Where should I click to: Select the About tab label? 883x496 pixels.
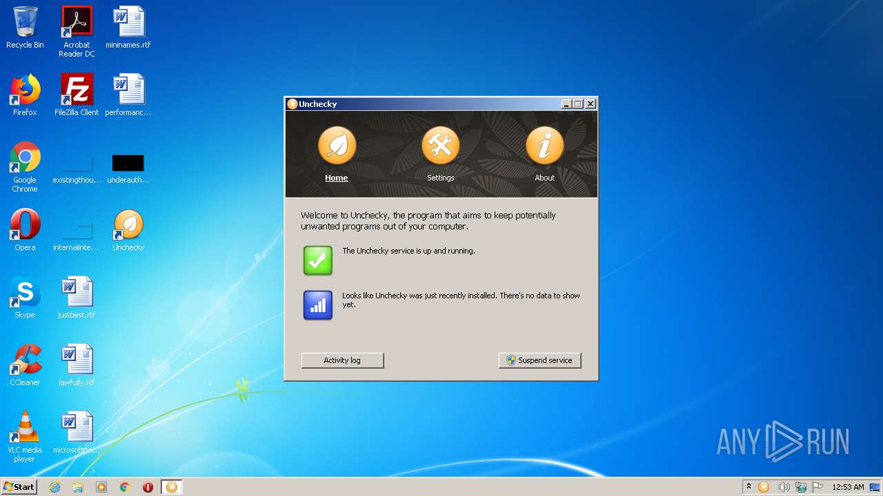click(x=544, y=178)
